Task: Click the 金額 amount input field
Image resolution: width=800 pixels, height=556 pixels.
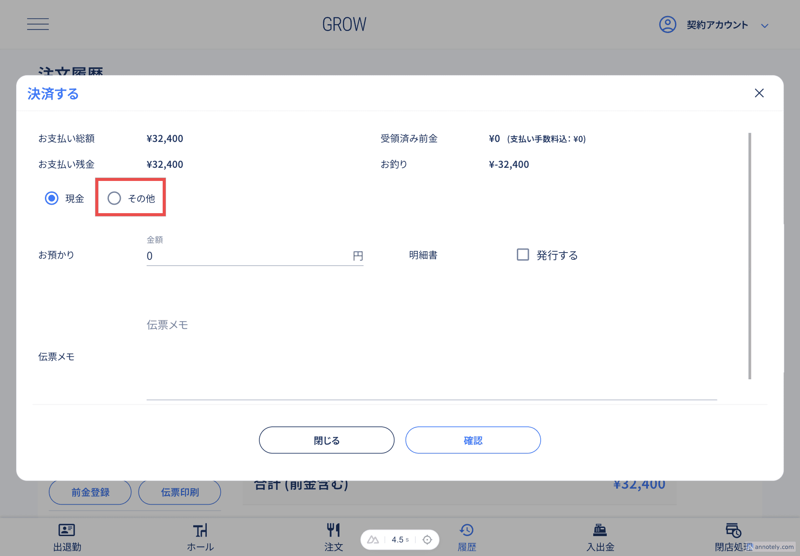Action: click(254, 256)
